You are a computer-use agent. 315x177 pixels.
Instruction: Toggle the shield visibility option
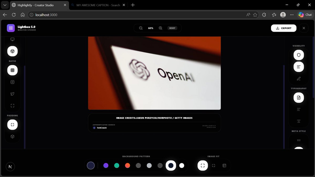299,55
